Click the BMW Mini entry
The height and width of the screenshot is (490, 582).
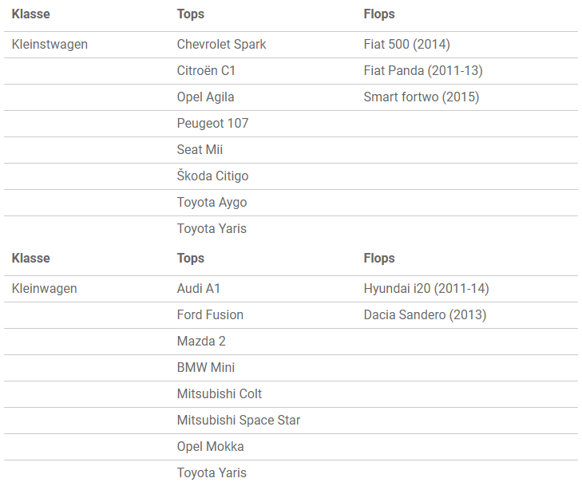(x=206, y=368)
